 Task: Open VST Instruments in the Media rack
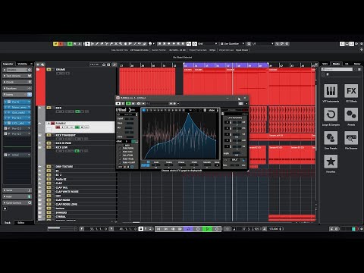click(331, 91)
